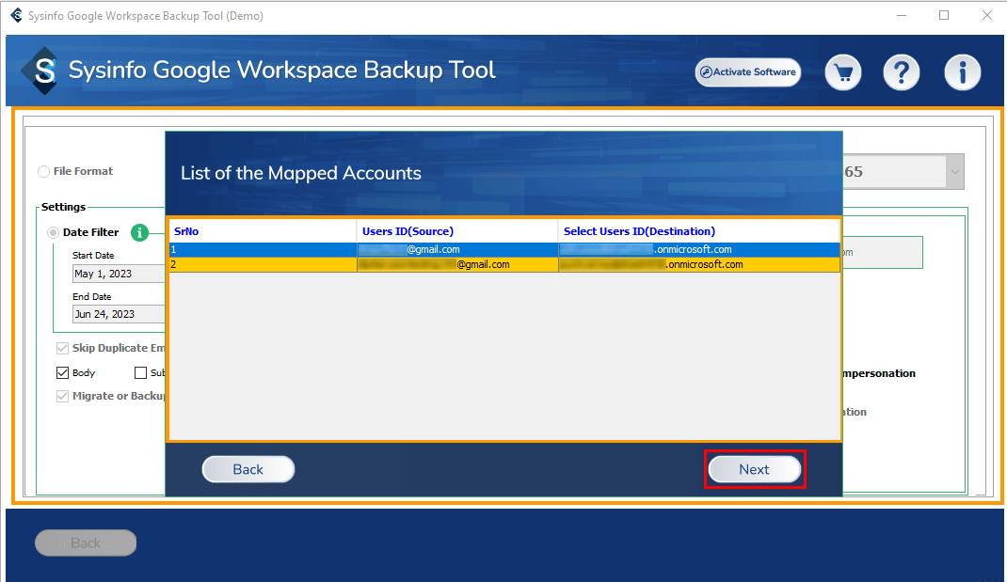The height and width of the screenshot is (582, 1007).
Task: Select the Date Filter radio button
Action: 53,232
